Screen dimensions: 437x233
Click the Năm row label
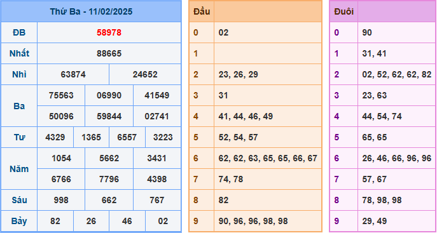pos(19,169)
